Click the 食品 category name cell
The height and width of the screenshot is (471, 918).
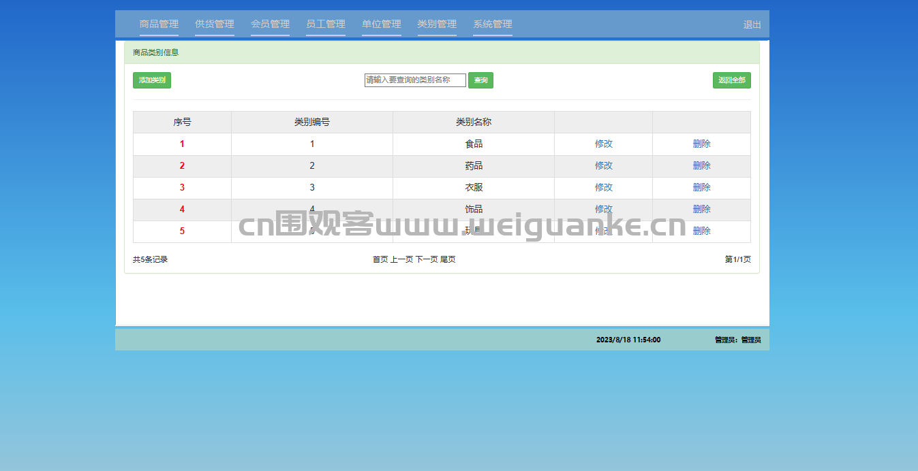[474, 144]
